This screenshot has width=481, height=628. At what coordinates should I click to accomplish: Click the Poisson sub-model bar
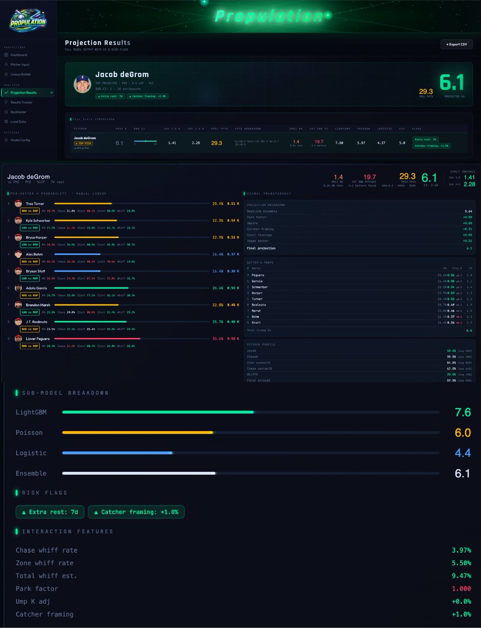[251, 433]
